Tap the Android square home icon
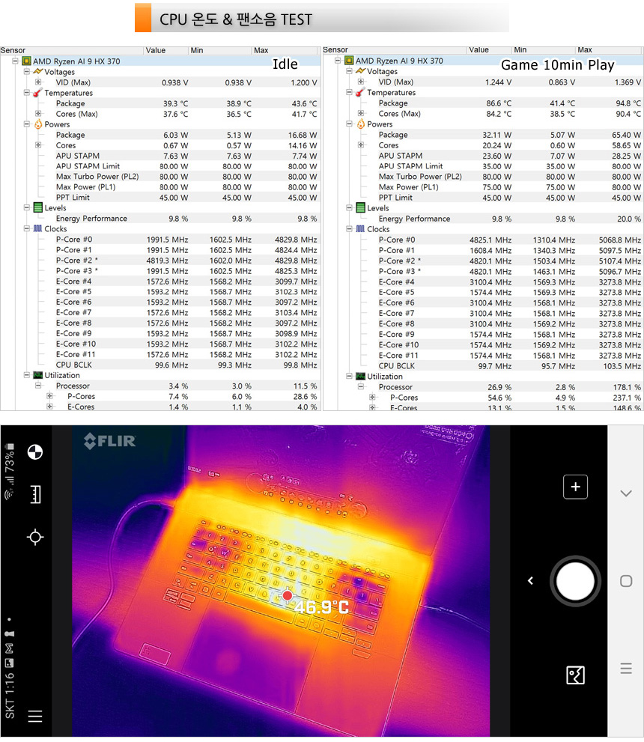Screen dimensions: 644x742 626,581
